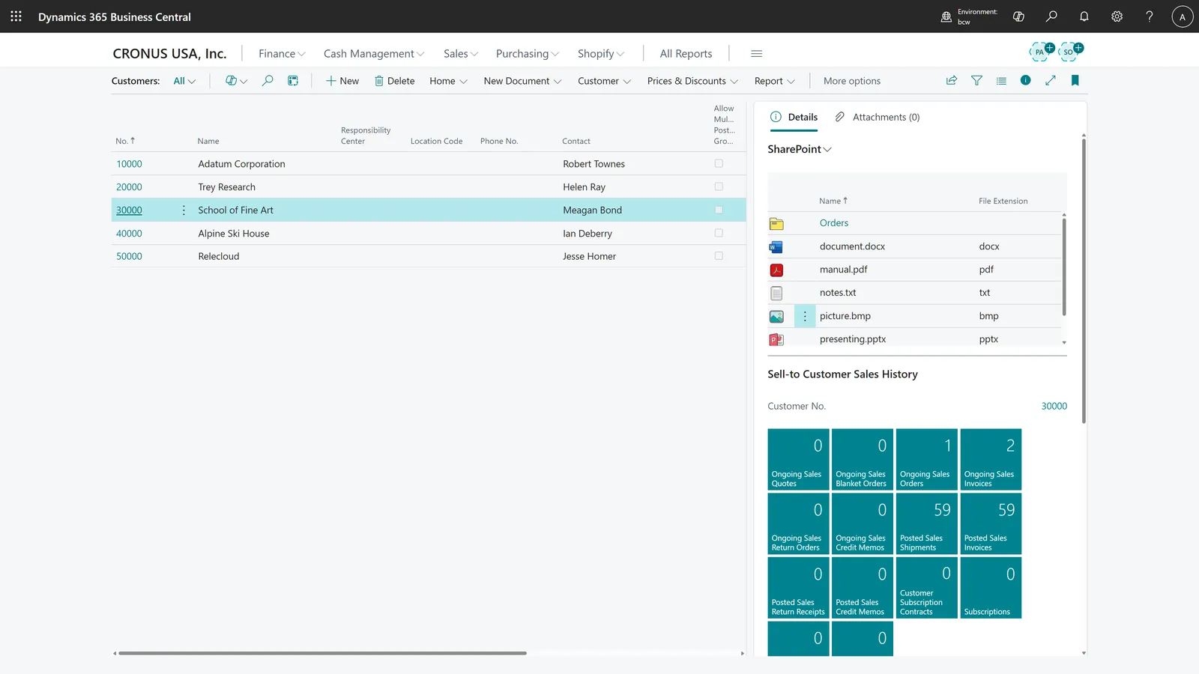Open the Report action menu
Screen dimensions: 1199x674
(774, 81)
